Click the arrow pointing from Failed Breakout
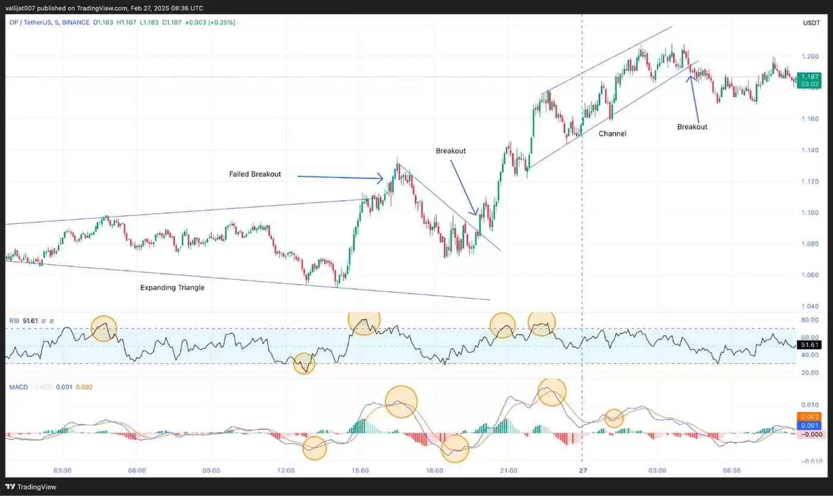This screenshot has width=833, height=496. point(340,177)
